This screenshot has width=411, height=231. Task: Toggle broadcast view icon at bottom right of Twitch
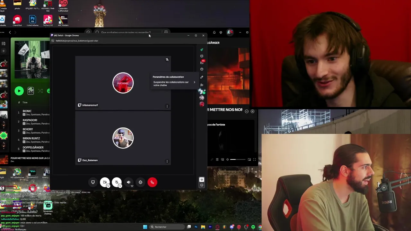pos(202,180)
